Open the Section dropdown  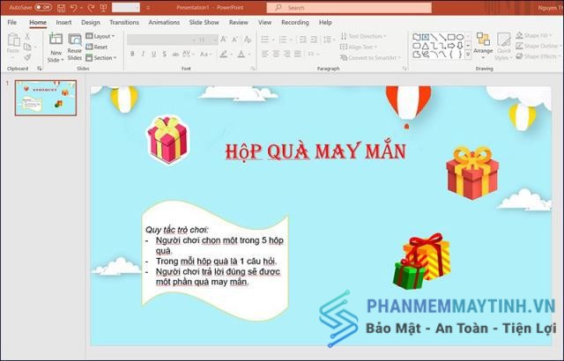point(101,57)
